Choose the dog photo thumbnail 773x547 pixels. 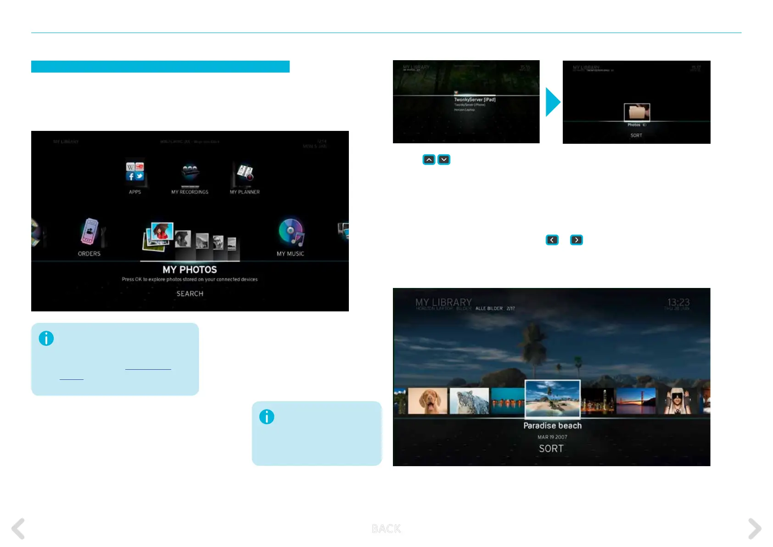[427, 401]
